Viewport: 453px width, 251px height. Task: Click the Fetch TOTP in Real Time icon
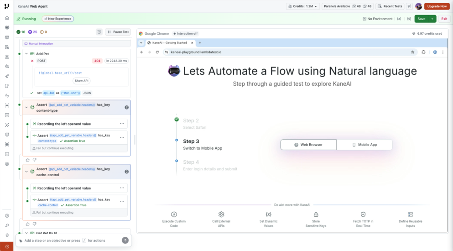point(363,214)
